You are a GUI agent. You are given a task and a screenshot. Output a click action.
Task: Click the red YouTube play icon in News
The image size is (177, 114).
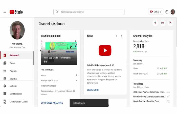105,50
